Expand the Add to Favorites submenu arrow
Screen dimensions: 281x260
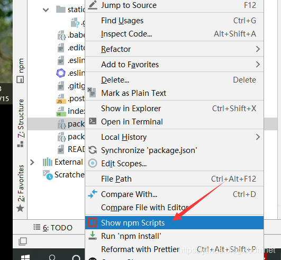[258, 65]
